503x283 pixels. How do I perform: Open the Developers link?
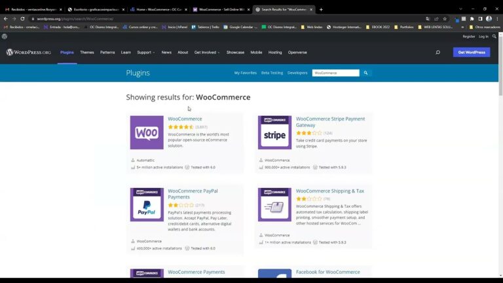(297, 73)
